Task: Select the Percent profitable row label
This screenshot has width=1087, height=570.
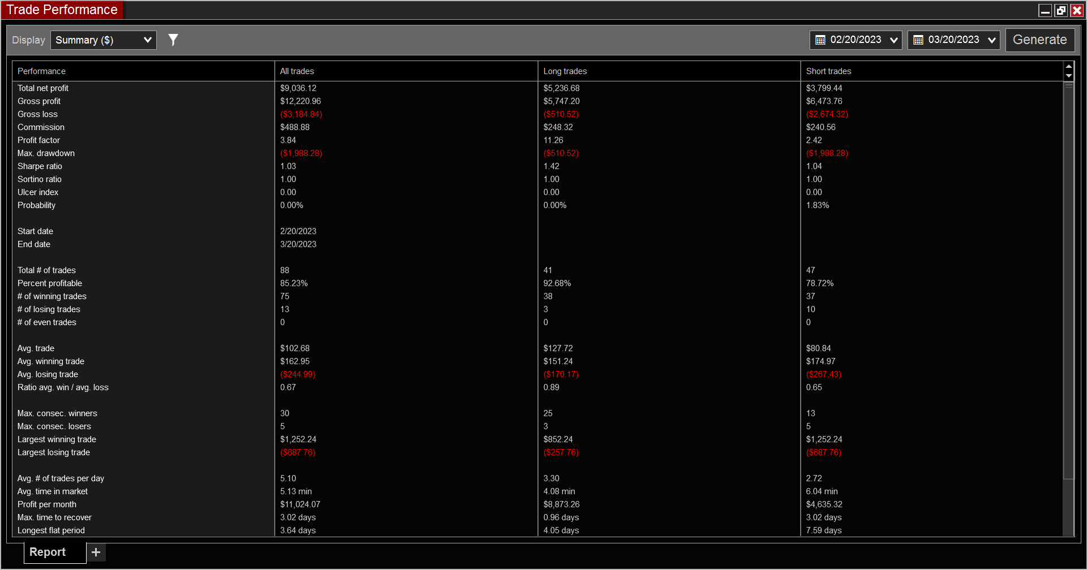Action: [x=50, y=283]
